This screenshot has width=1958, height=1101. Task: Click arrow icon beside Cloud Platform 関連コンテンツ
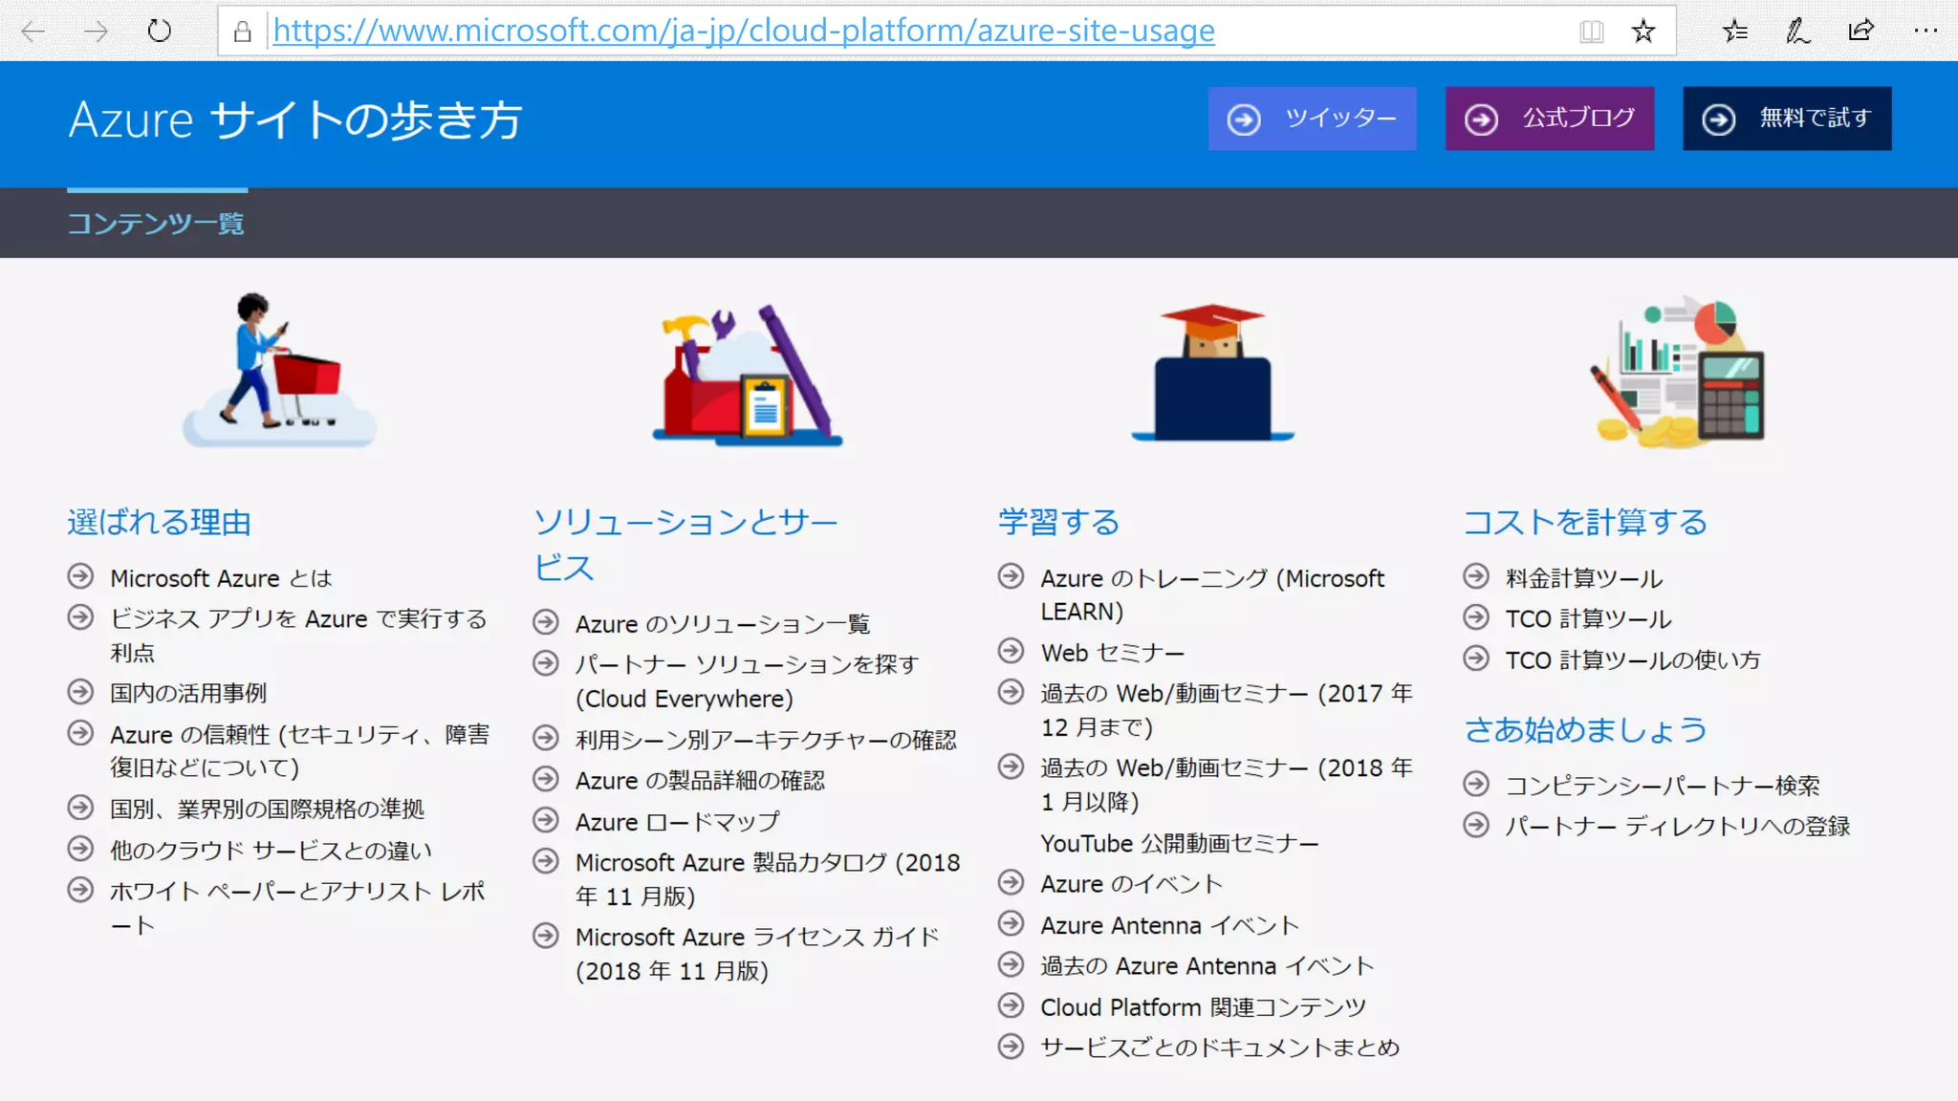tap(1011, 1005)
